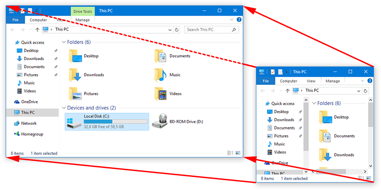
Task: Open the BD-ROM Drive (D:) icon
Action: [x=160, y=121]
